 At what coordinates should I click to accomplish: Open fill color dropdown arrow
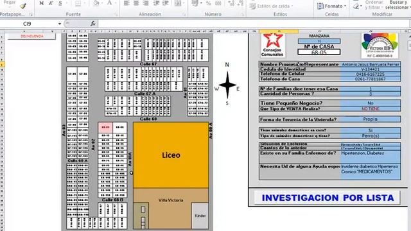[x=102, y=3]
